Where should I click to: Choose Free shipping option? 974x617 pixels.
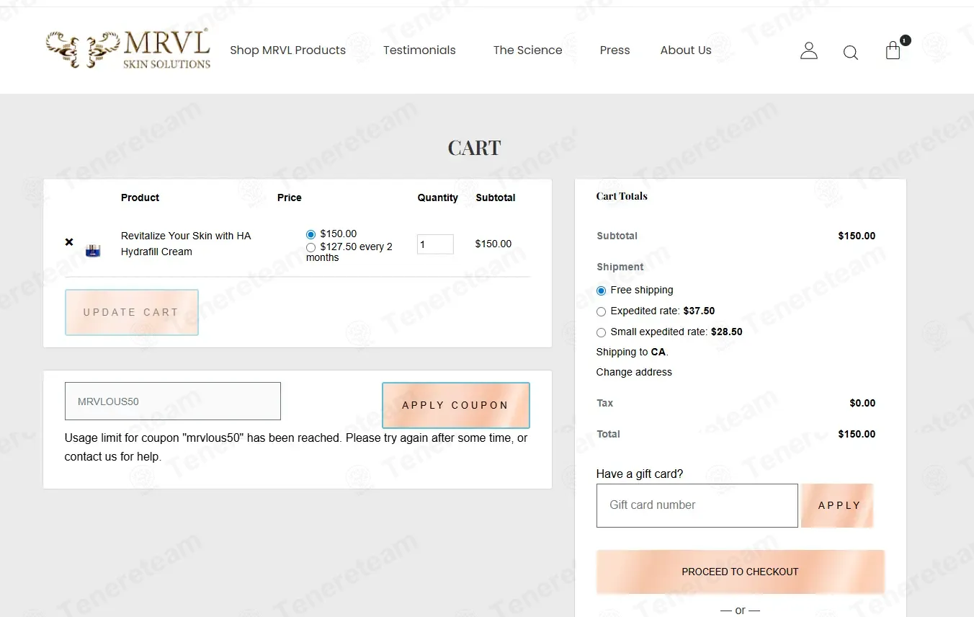click(602, 290)
